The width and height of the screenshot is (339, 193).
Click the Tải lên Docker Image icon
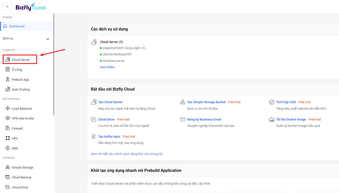(272, 120)
